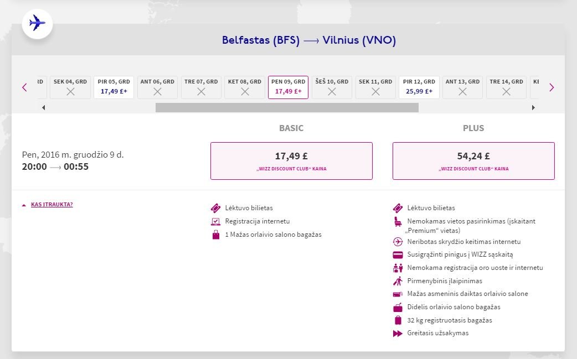Click the PLUS column header

(x=473, y=128)
